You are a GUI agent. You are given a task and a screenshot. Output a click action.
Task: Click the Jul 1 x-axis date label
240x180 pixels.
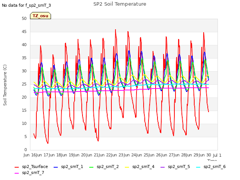217,155
